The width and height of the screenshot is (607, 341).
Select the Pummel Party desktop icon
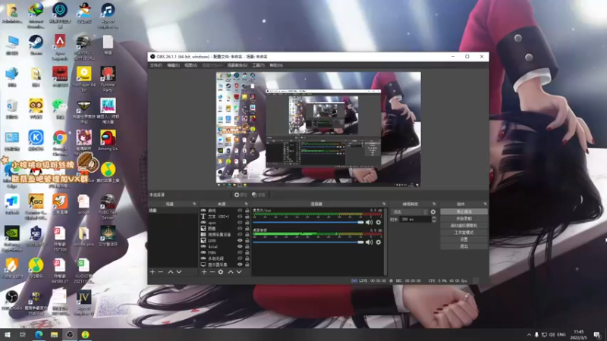pos(108,79)
